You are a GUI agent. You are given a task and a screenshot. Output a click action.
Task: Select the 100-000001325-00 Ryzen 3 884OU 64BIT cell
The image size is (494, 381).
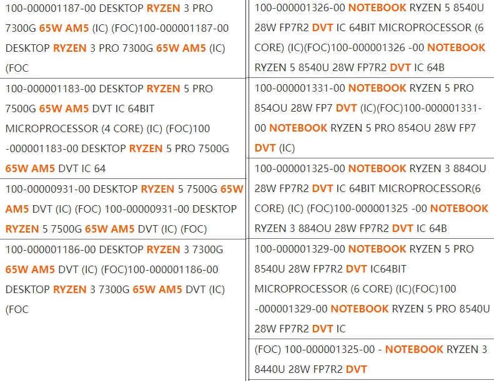click(371, 198)
